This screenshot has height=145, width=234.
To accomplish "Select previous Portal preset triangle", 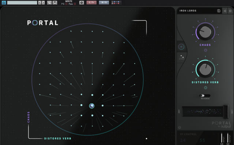I will pyautogui.click(x=225, y=11).
